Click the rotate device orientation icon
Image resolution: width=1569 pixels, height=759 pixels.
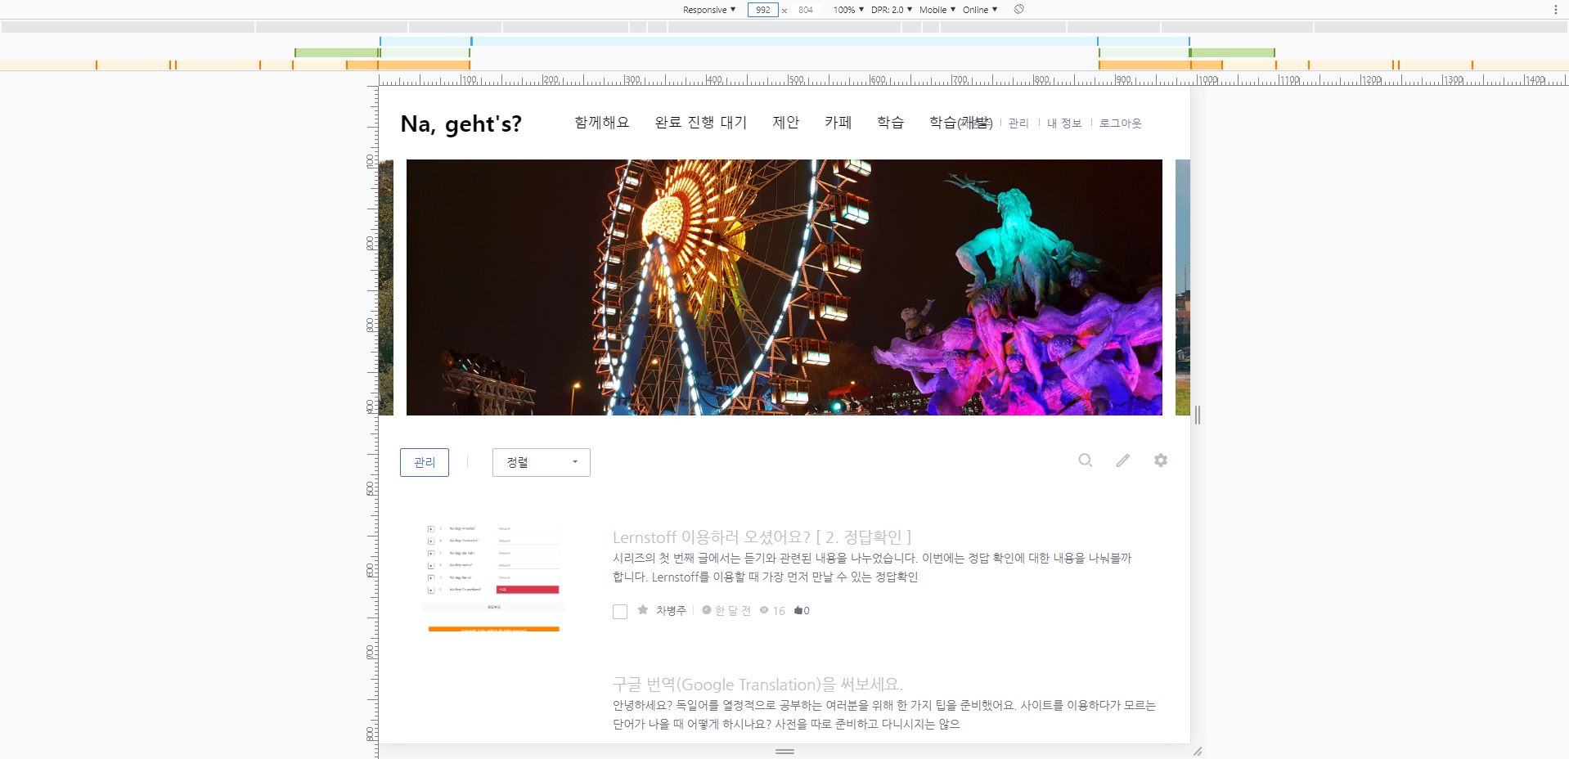click(1018, 9)
